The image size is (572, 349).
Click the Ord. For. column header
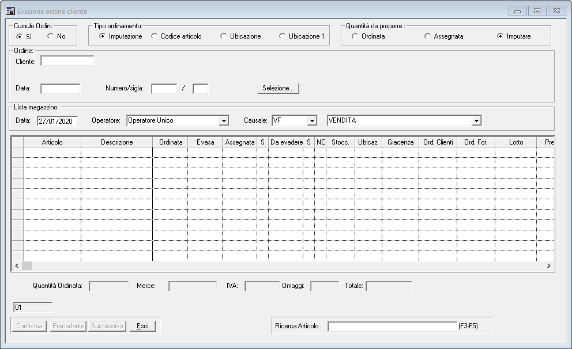pos(476,142)
